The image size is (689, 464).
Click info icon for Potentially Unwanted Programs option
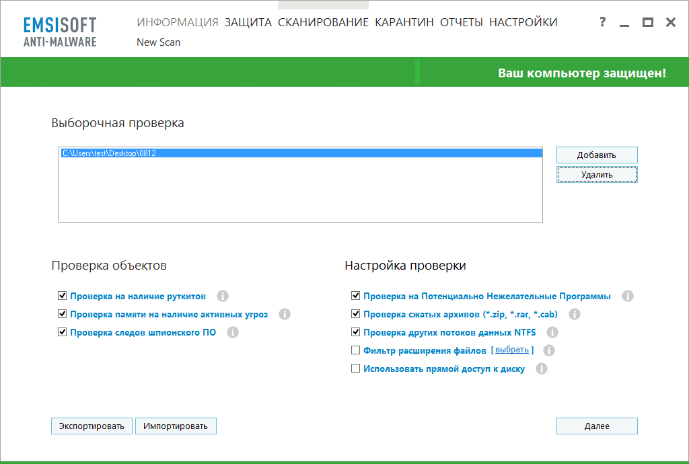[x=628, y=295]
